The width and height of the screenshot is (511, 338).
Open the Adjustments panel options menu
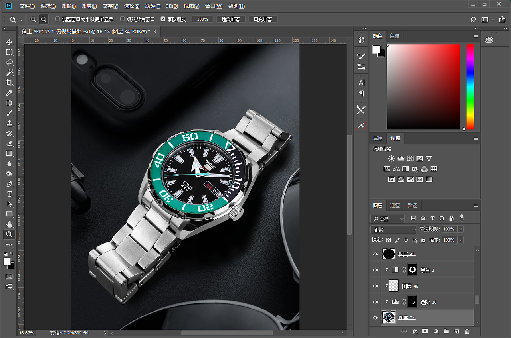click(475, 138)
